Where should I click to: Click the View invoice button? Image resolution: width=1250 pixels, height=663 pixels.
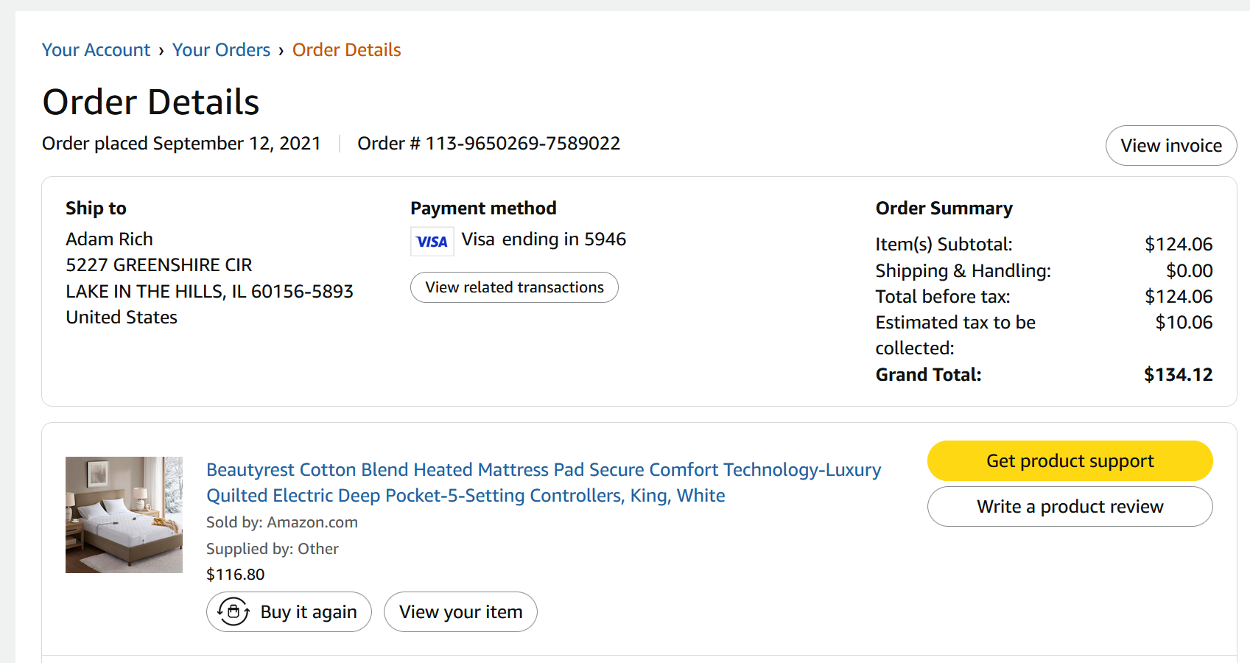coord(1171,145)
